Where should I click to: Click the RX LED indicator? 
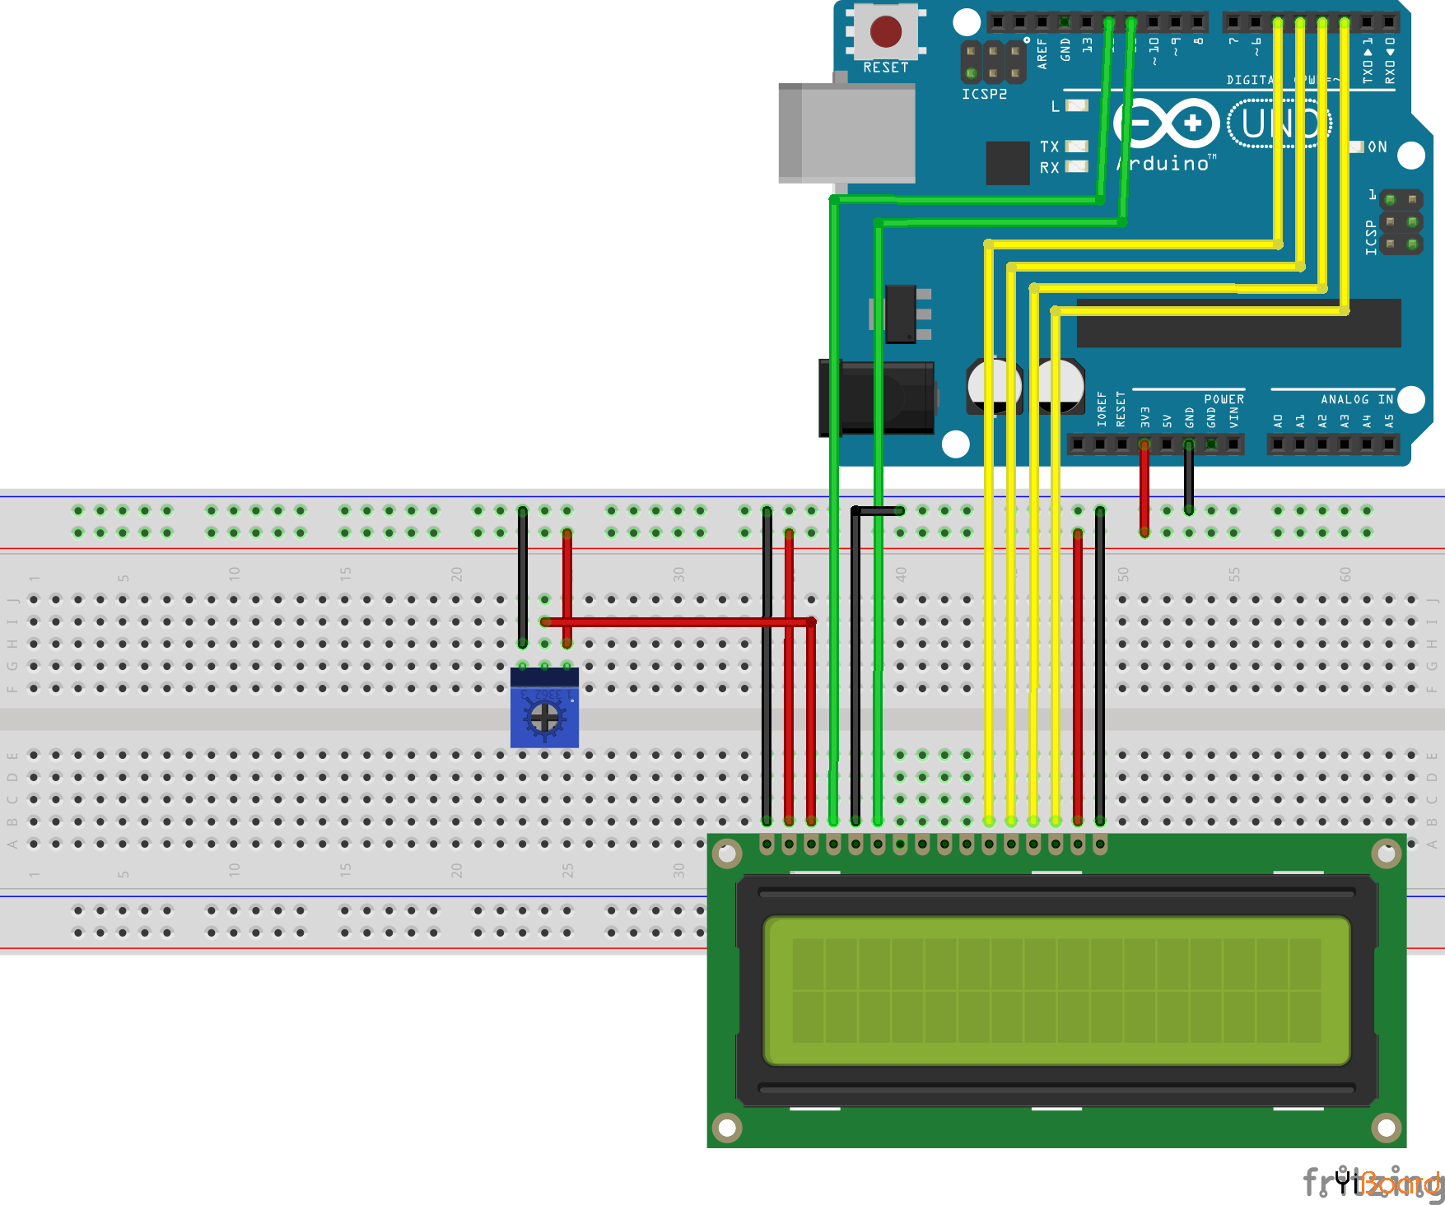click(1077, 167)
